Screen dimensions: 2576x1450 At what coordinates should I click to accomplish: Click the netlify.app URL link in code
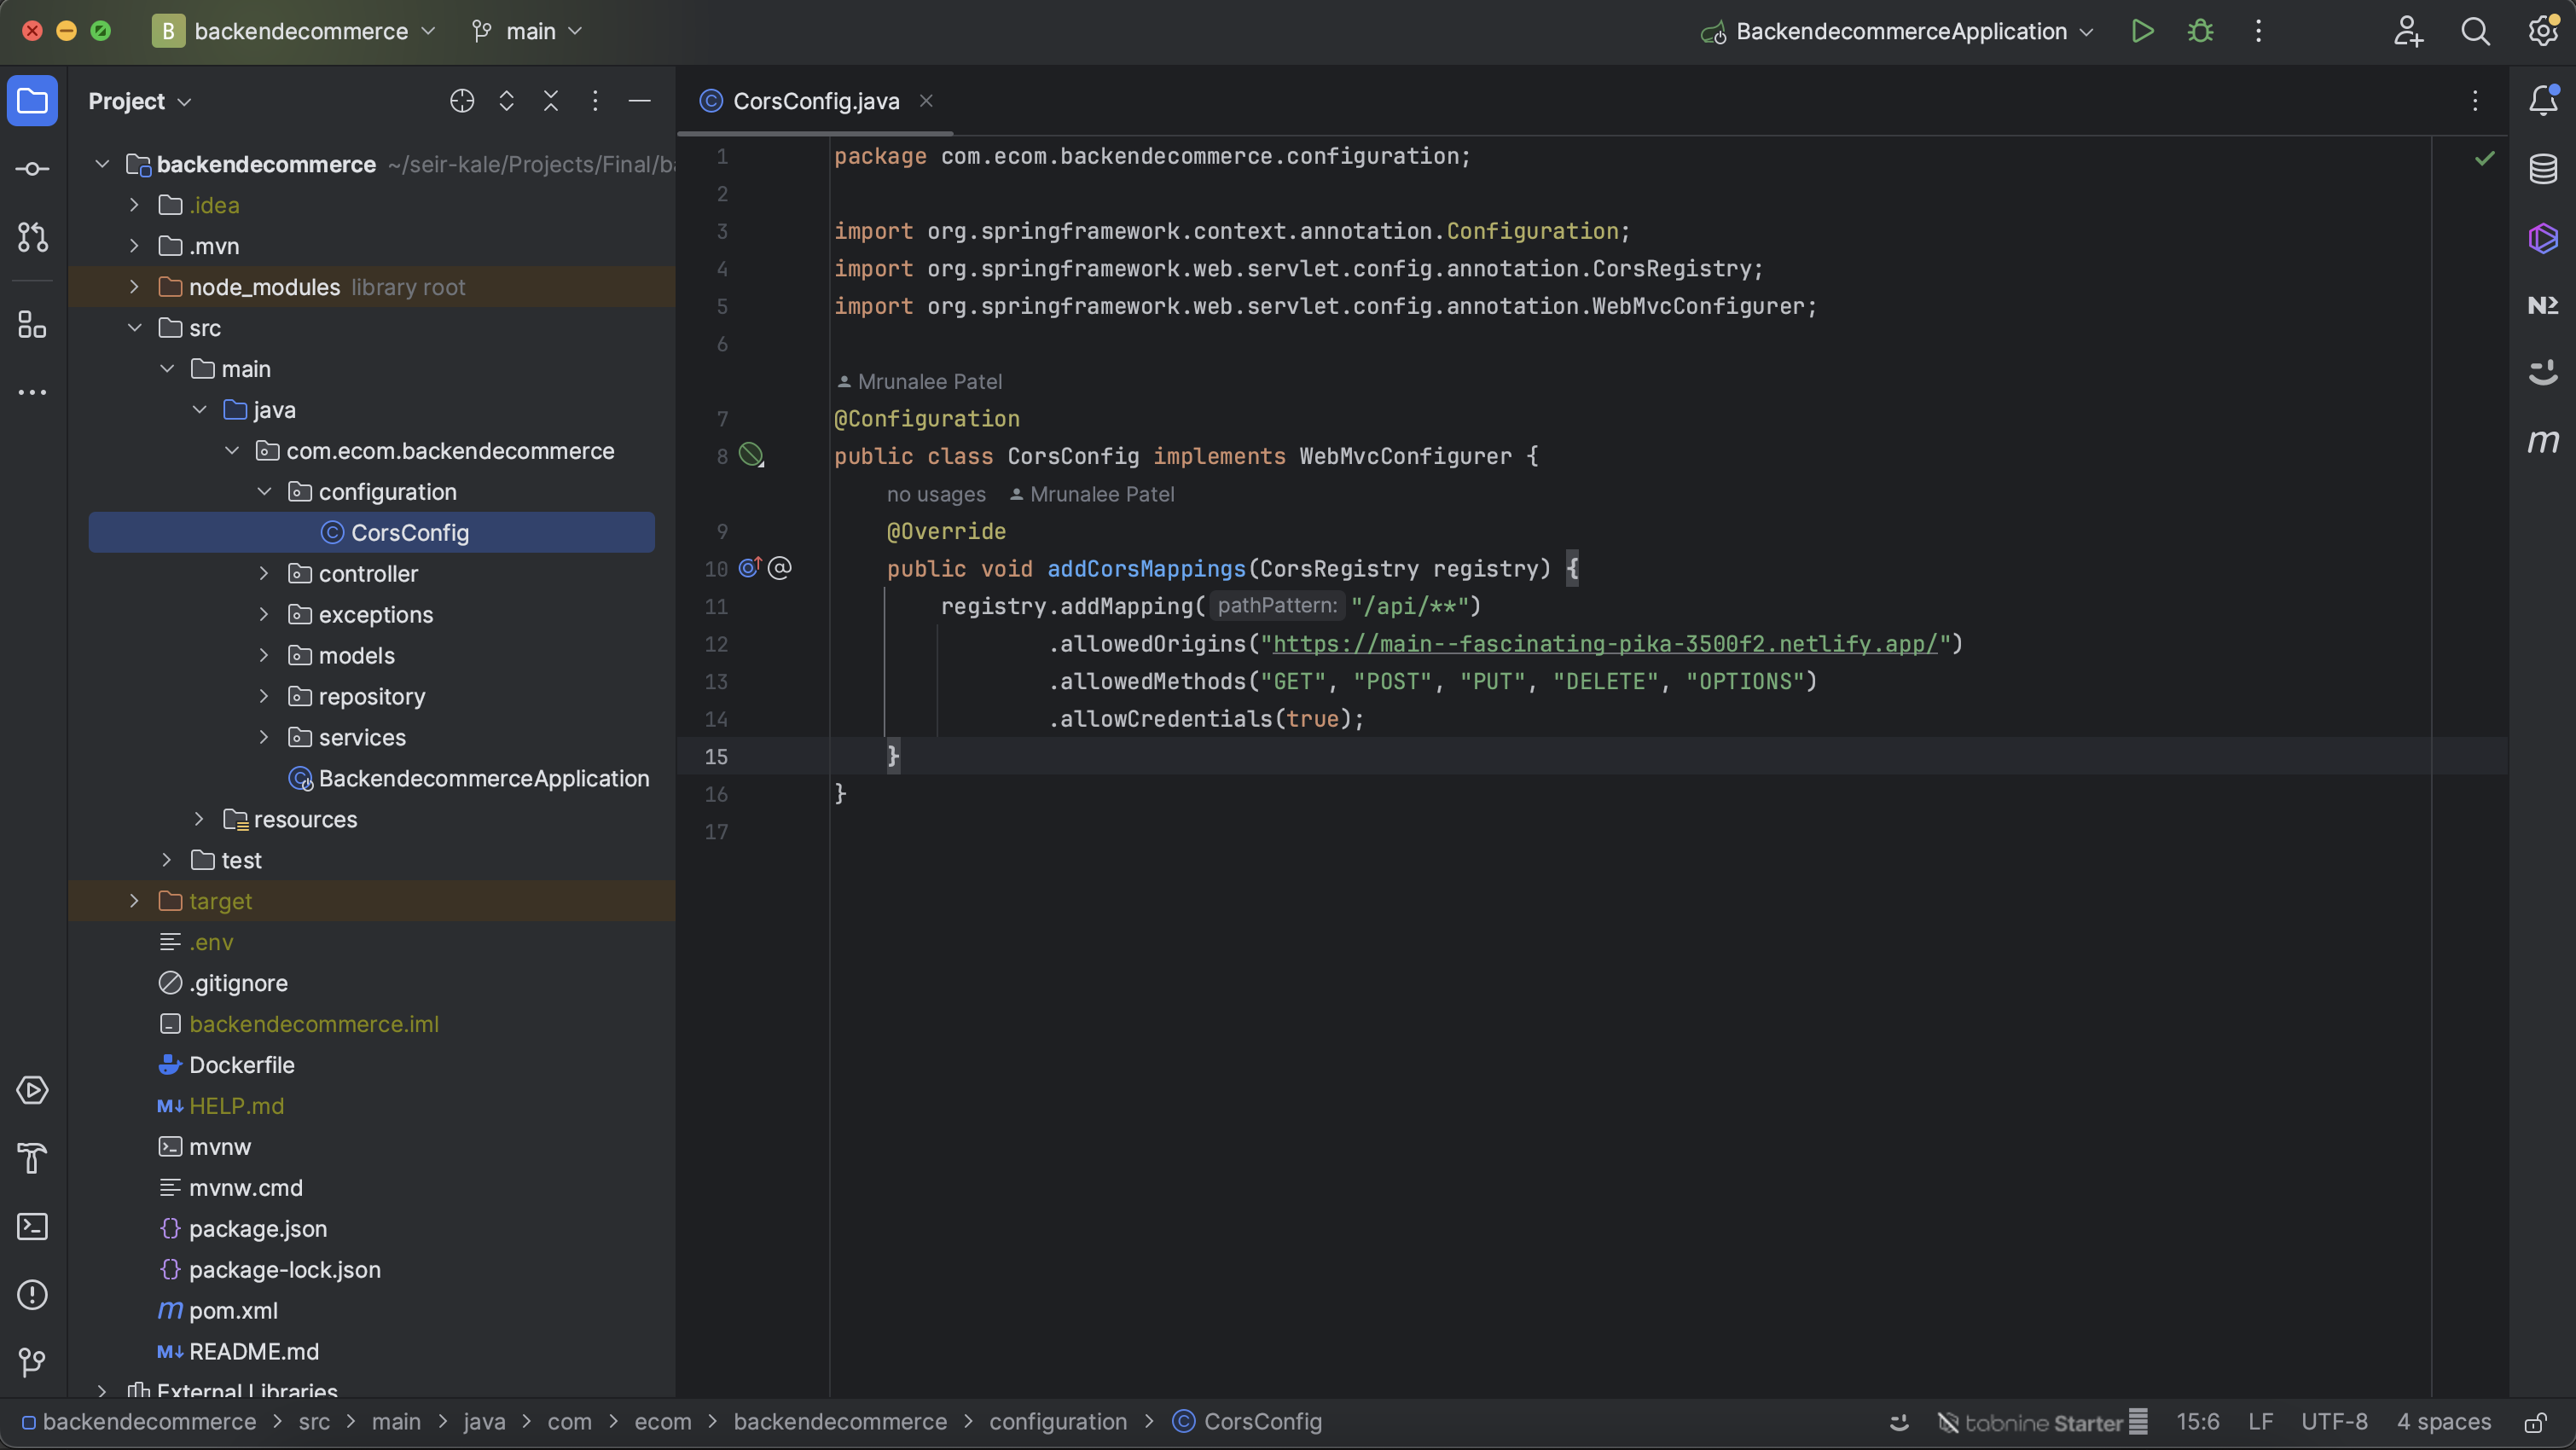(1604, 644)
